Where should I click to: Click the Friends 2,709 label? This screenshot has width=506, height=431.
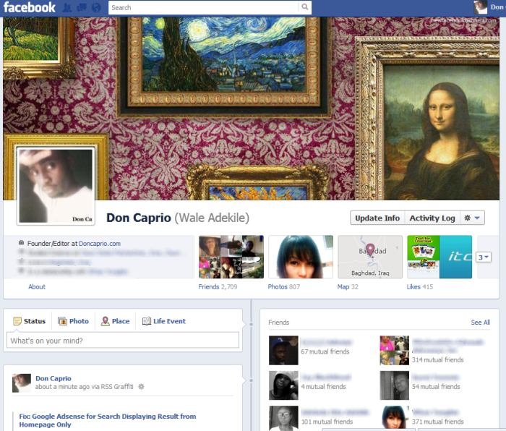coord(218,286)
